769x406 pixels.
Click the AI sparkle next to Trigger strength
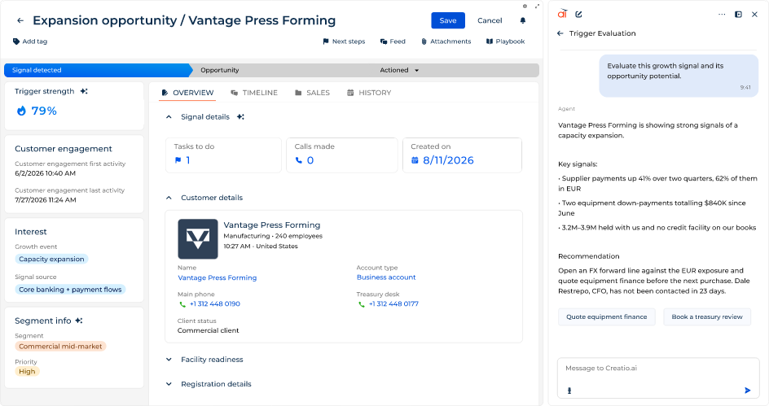[x=84, y=91]
